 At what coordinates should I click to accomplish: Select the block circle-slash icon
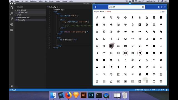point(147,67)
